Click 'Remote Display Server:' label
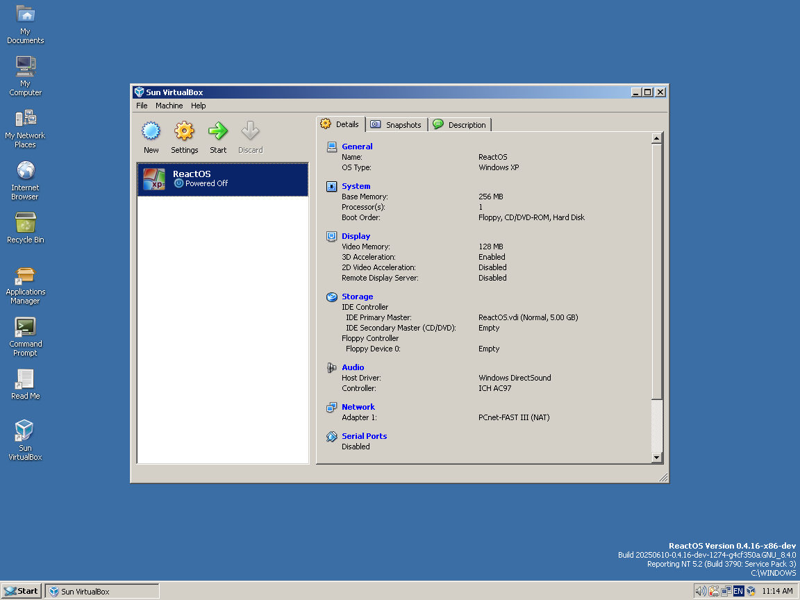This screenshot has width=800, height=600. coord(380,278)
